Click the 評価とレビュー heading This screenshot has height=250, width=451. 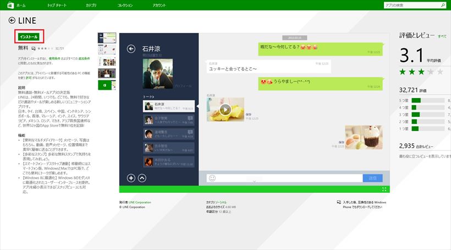(x=417, y=35)
